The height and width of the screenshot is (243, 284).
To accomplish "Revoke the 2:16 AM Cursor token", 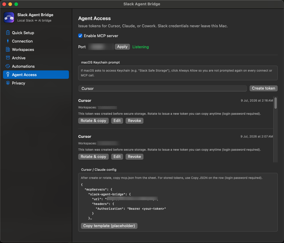I will point(135,121).
